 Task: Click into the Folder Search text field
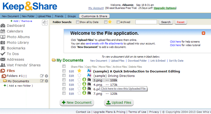tap(146, 22)
